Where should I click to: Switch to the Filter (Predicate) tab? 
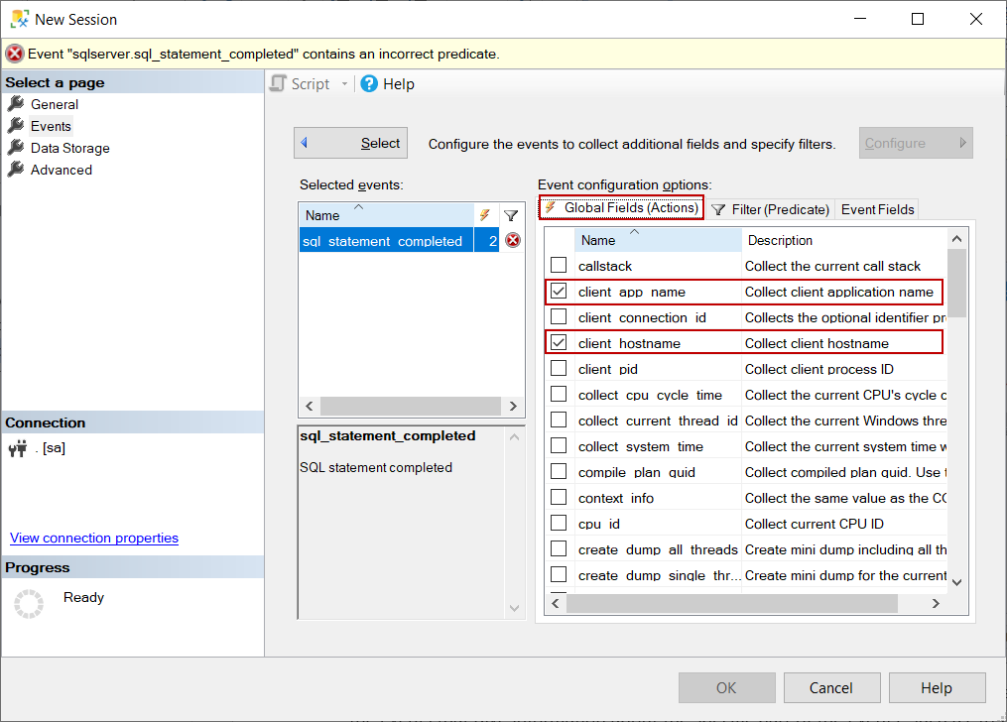[770, 209]
